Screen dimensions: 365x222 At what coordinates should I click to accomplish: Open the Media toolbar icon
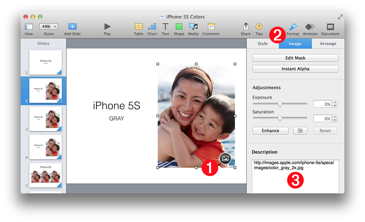pos(193,27)
